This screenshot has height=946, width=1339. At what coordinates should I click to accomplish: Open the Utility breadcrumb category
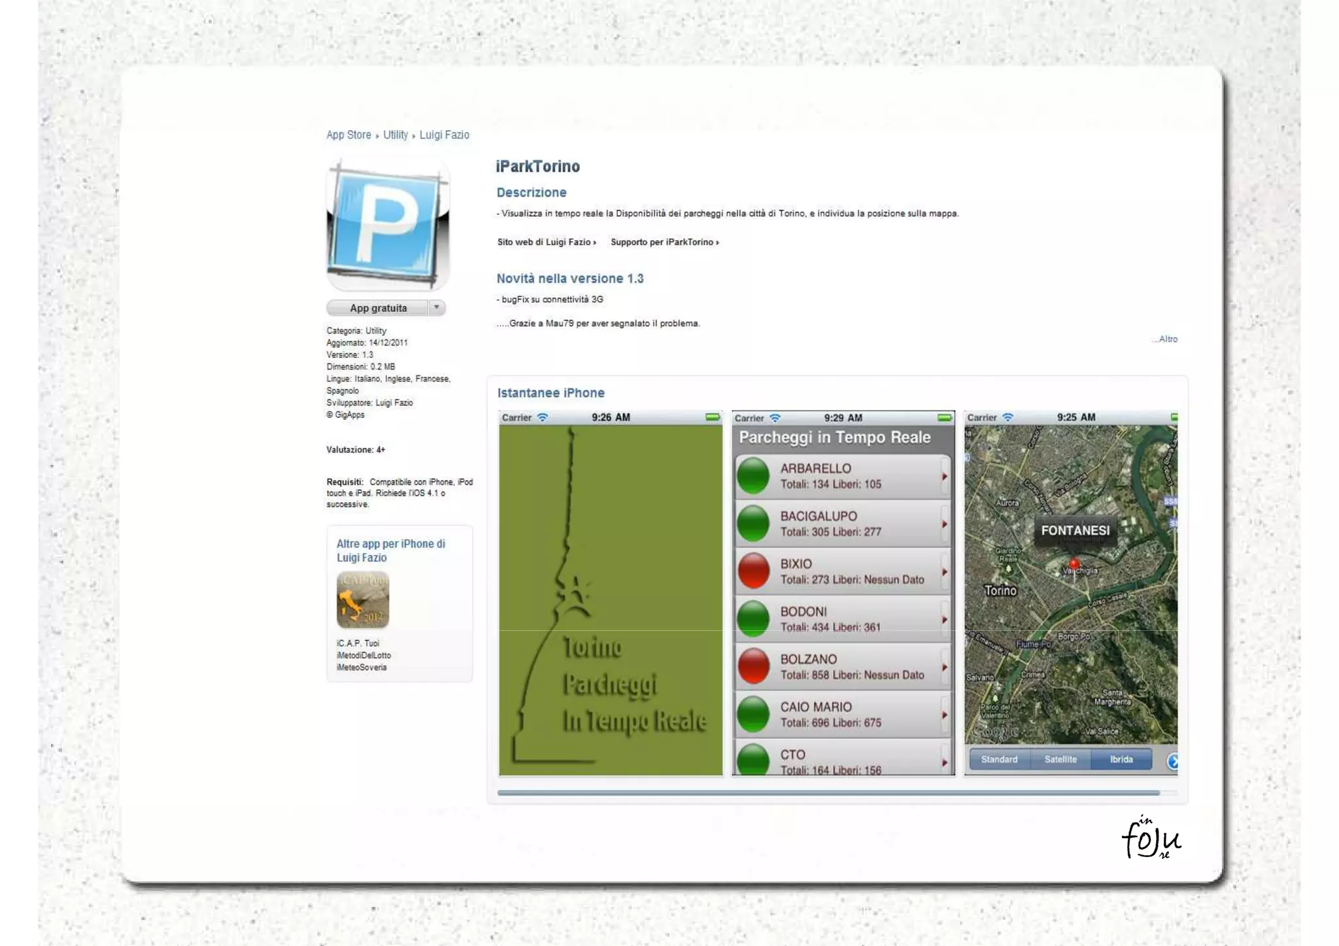pos(395,135)
